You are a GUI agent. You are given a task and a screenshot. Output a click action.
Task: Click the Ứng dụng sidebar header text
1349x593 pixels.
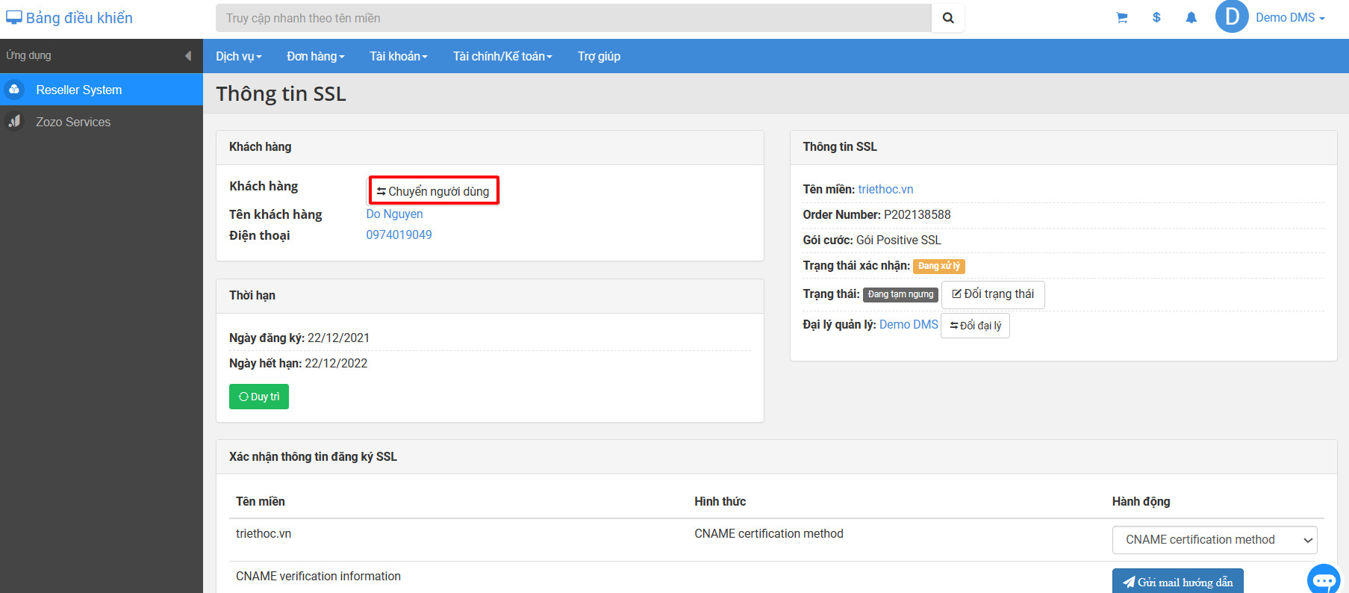(x=28, y=55)
